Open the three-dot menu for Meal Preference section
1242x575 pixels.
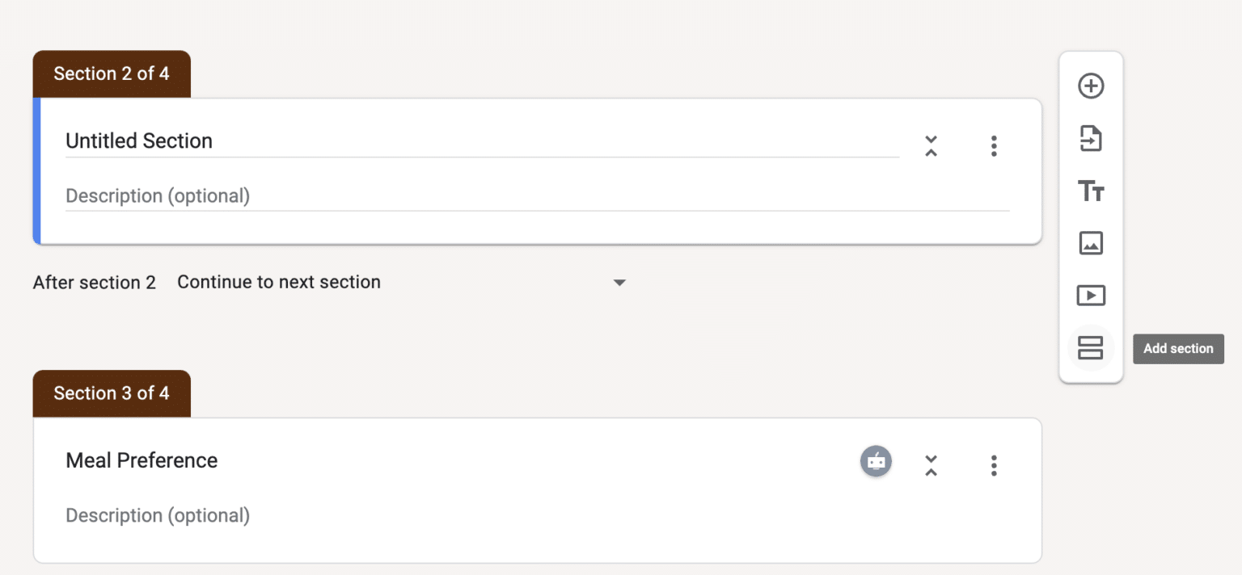994,465
